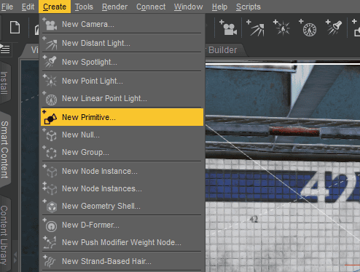Click the Create Linear Point Light toolbar icon
Image resolution: width=360 pixels, height=272 pixels.
(x=308, y=28)
